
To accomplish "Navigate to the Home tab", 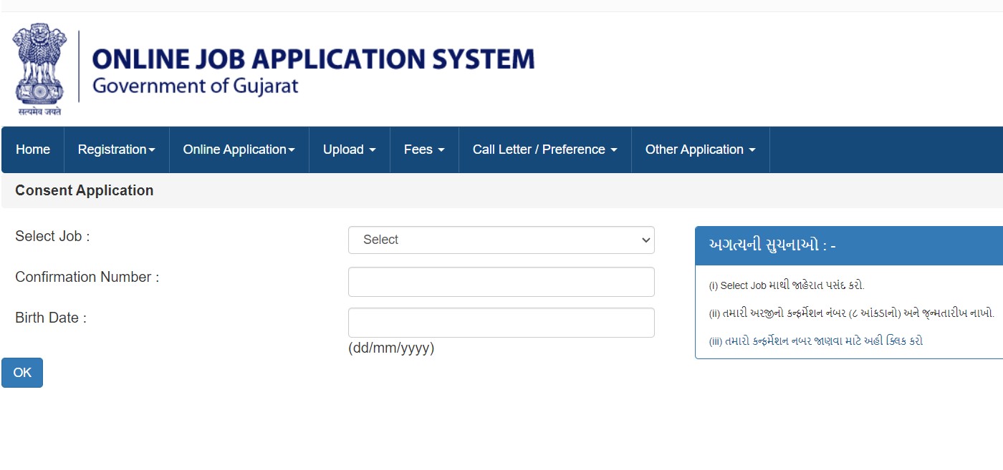I will [33, 150].
